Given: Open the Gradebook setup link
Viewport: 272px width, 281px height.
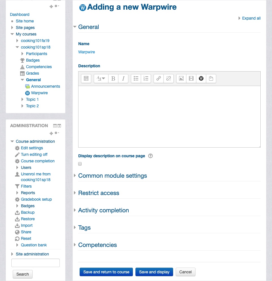Looking at the screenshot, I should point(36,200).
